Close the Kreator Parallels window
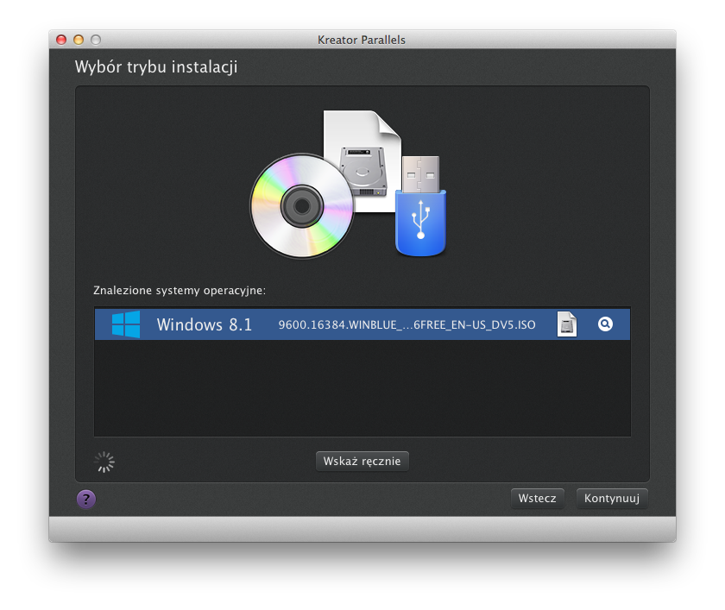Image resolution: width=725 pixels, height=610 pixels. pyautogui.click(x=61, y=40)
